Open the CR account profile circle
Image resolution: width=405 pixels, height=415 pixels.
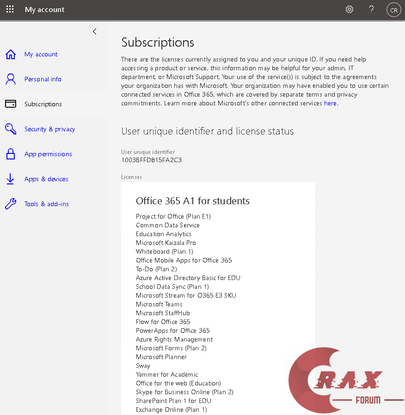[x=393, y=10]
